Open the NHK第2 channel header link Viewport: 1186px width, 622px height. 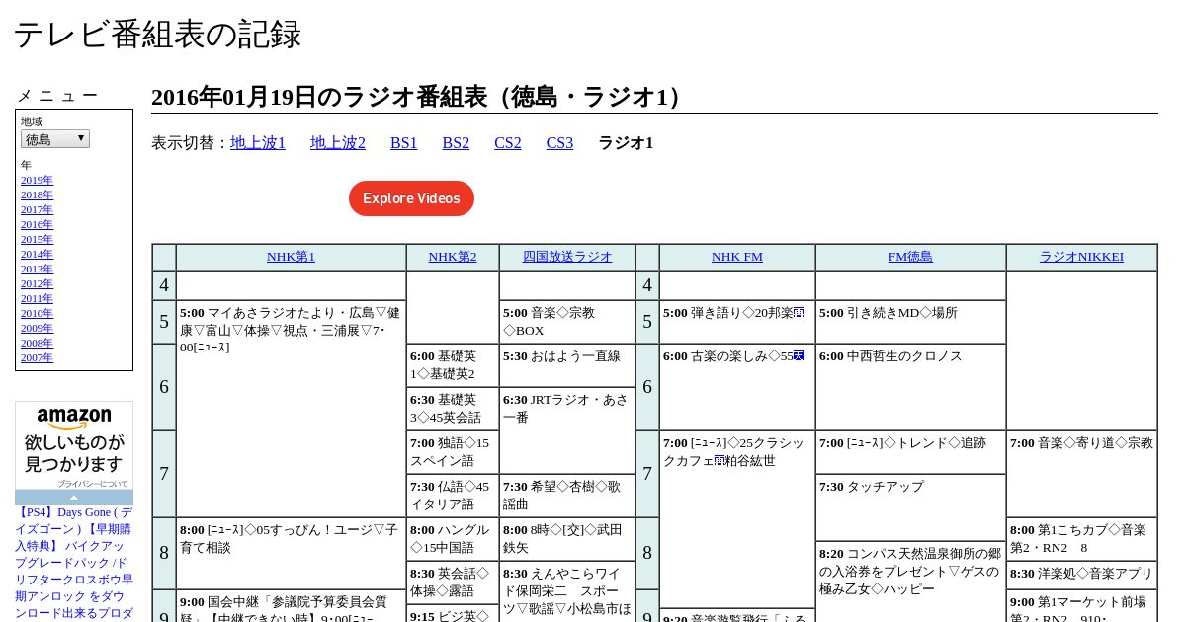pyautogui.click(x=453, y=257)
